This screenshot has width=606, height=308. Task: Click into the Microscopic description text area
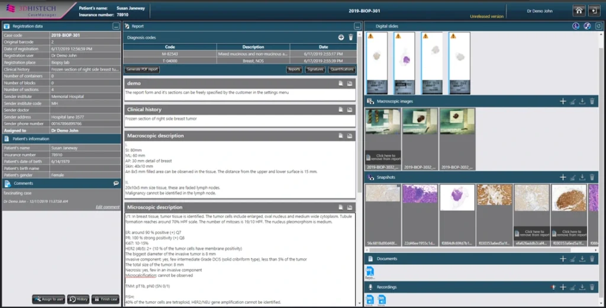pyautogui.click(x=240, y=260)
